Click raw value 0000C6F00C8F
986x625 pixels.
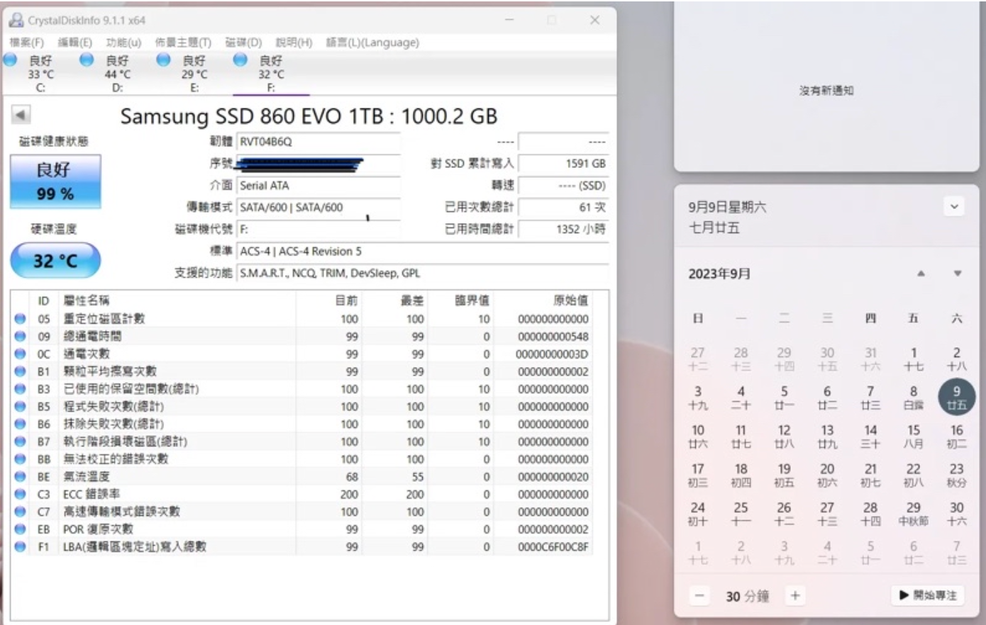[x=553, y=546]
